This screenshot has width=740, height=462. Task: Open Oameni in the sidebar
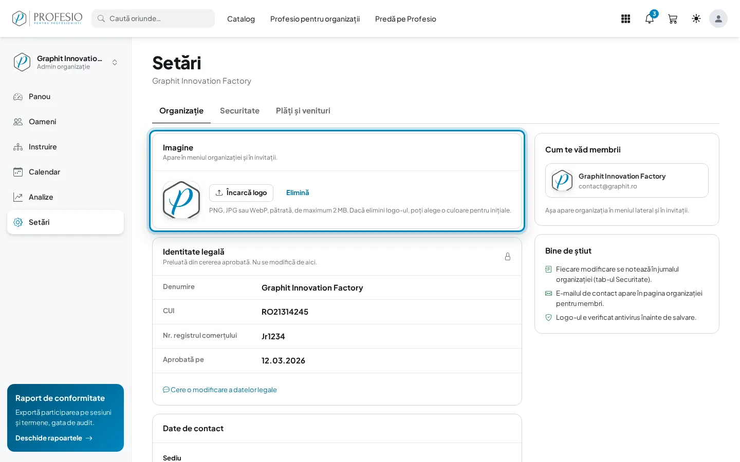[x=65, y=122]
